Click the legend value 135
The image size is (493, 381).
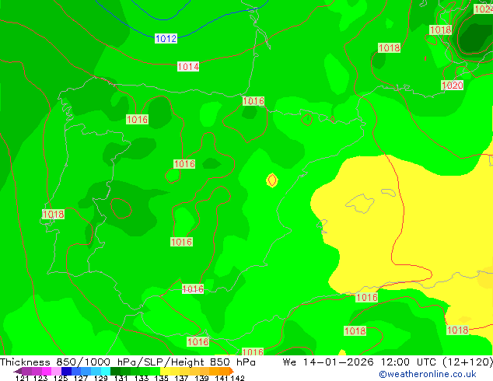[x=161, y=378]
